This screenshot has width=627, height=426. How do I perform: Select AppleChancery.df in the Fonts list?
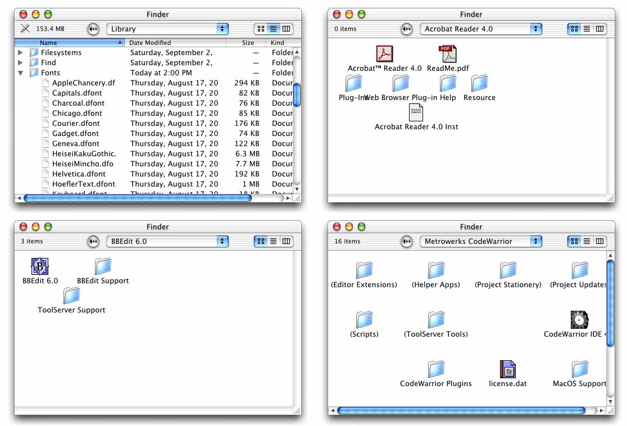[x=84, y=83]
